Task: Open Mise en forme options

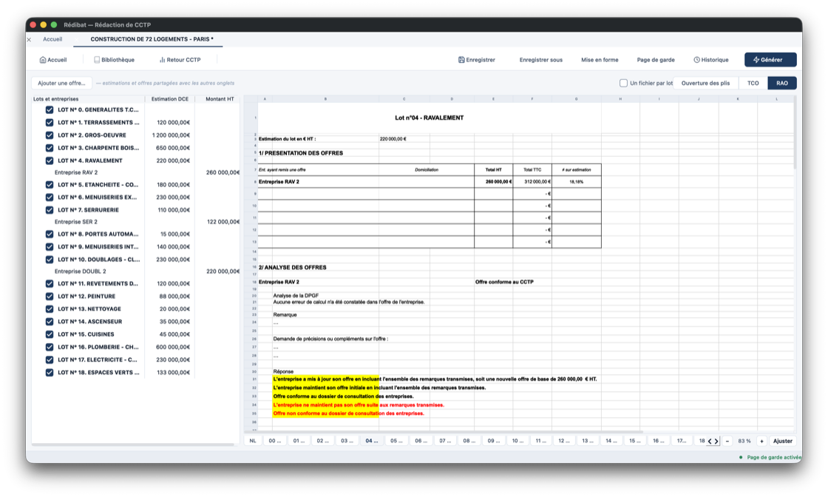Action: click(600, 60)
